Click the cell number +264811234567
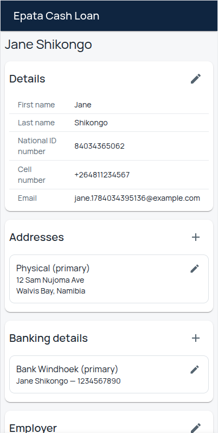Screen dimensions: 218x433 click(x=102, y=175)
